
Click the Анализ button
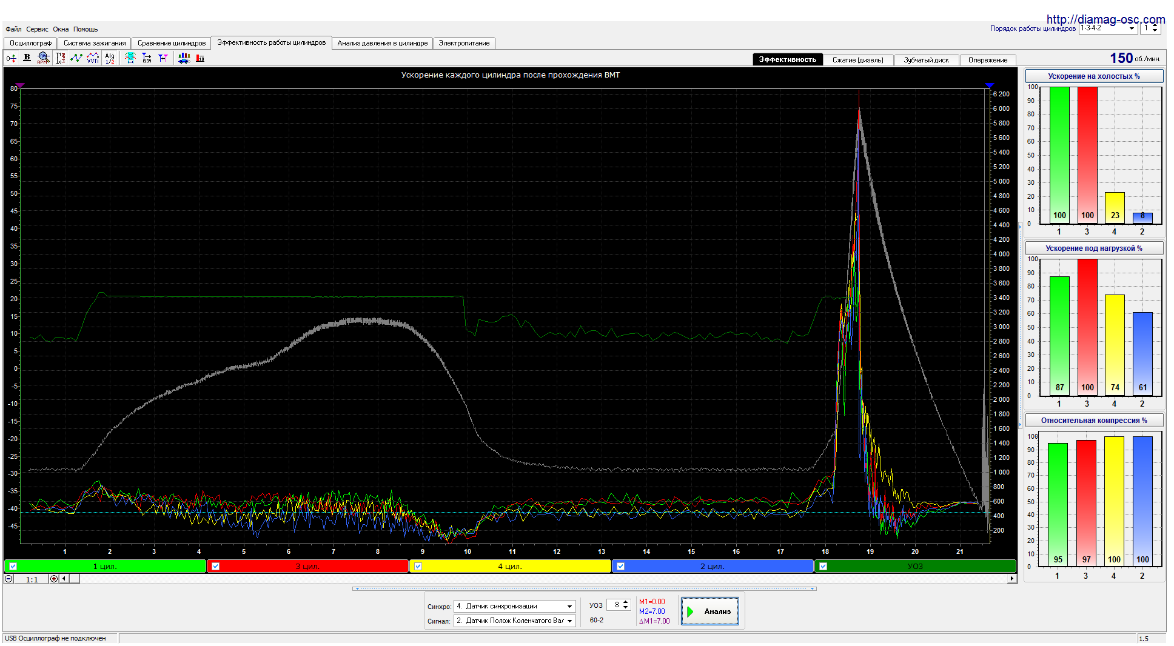709,611
